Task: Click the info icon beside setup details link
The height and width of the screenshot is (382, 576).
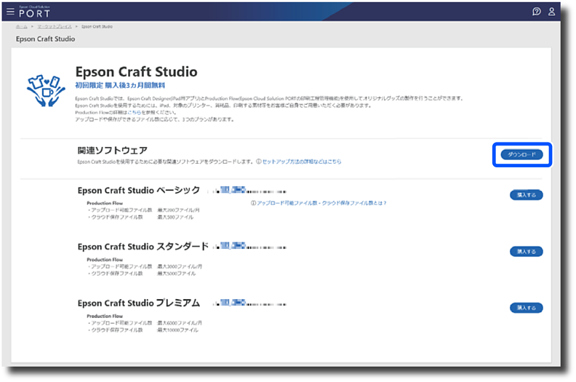Action: [x=258, y=162]
